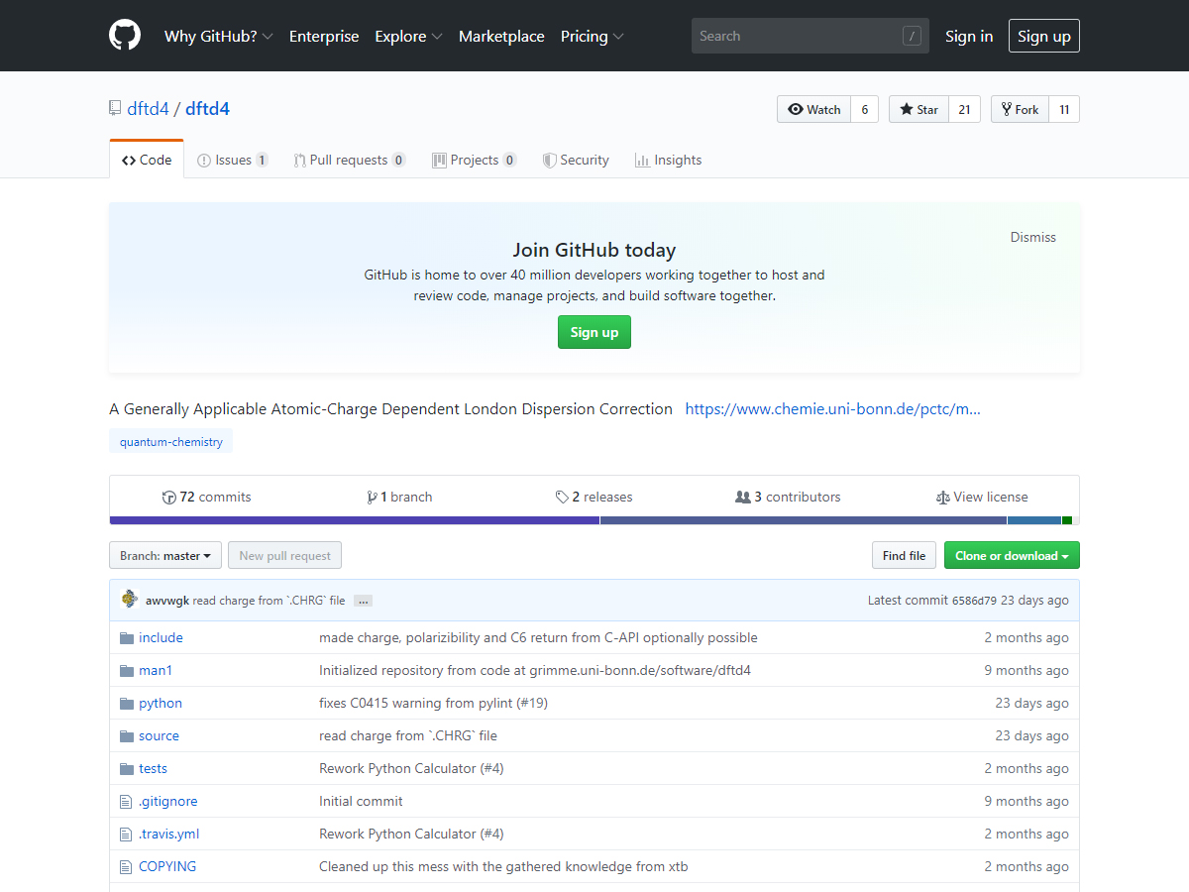
Task: Open the include folder icon
Action: point(126,638)
